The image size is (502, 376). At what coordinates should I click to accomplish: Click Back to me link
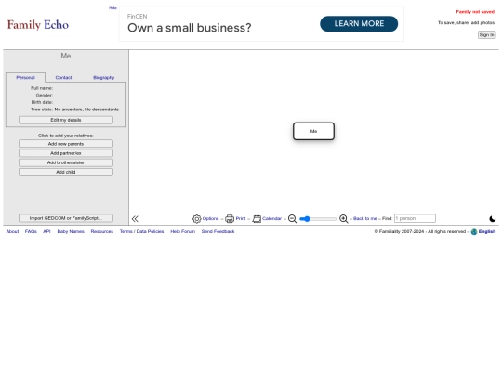[365, 219]
